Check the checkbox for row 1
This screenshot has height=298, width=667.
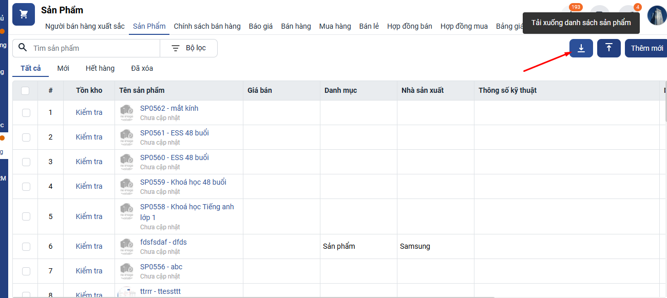click(26, 113)
